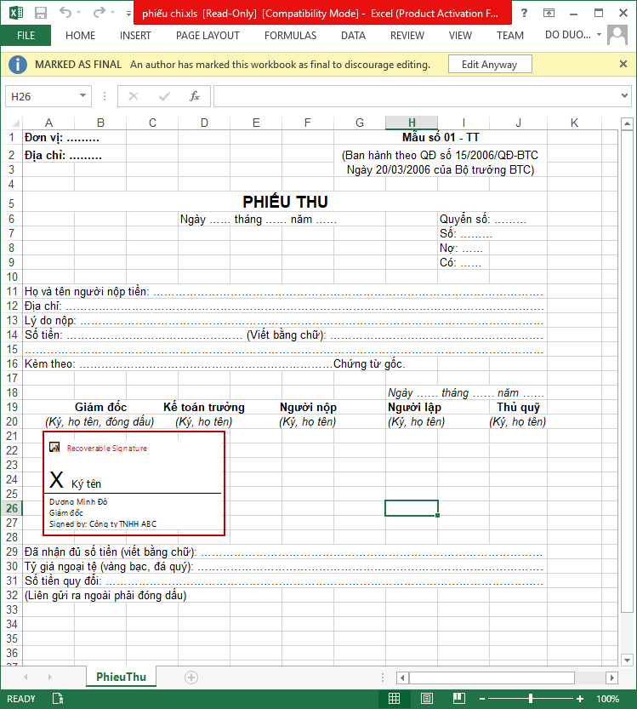The width and height of the screenshot is (637, 709).
Task: Click the Edit Anyway button
Action: [x=489, y=65]
